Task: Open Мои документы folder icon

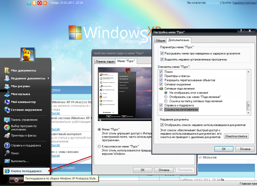Action: click(7, 70)
